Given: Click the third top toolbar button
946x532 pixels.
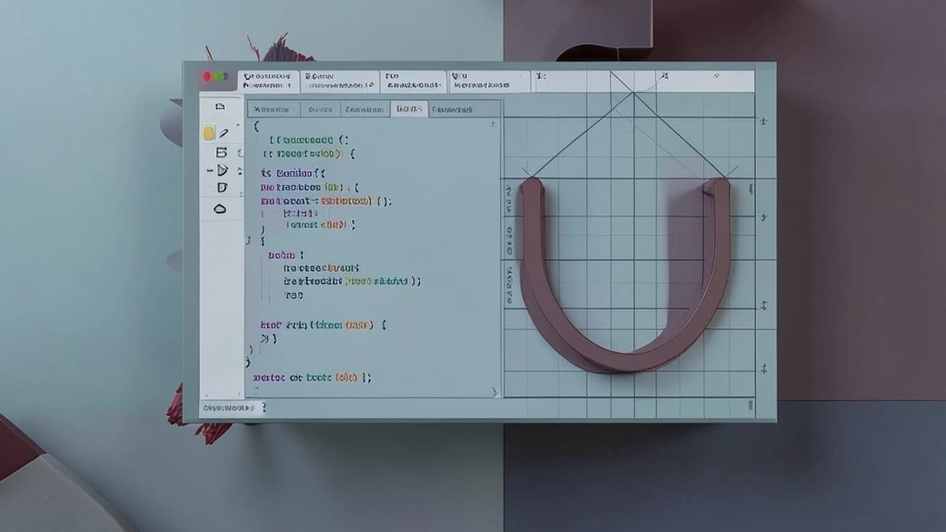Looking at the screenshot, I should pyautogui.click(x=413, y=81).
